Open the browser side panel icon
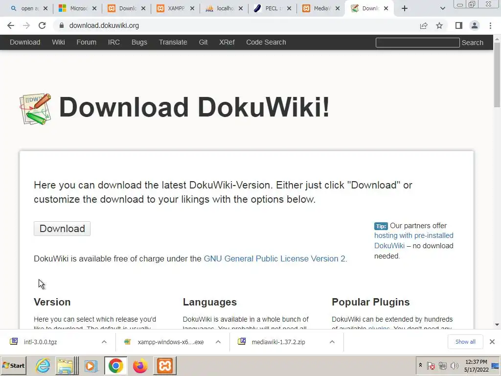The image size is (501, 376). [x=459, y=25]
